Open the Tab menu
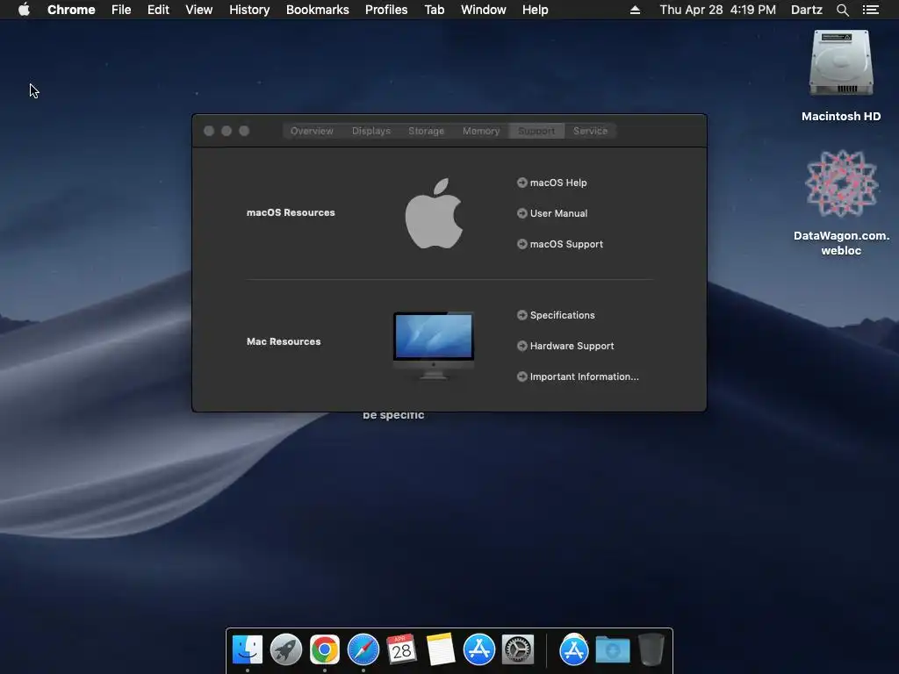This screenshot has height=674, width=899. tap(434, 10)
